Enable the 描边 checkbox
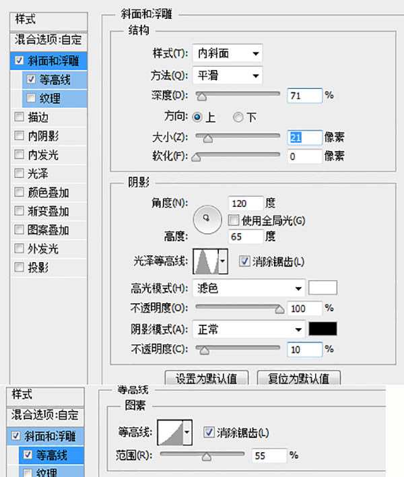This screenshot has width=404, height=477. 19,117
